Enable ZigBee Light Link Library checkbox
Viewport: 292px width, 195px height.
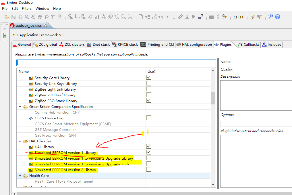[149, 89]
